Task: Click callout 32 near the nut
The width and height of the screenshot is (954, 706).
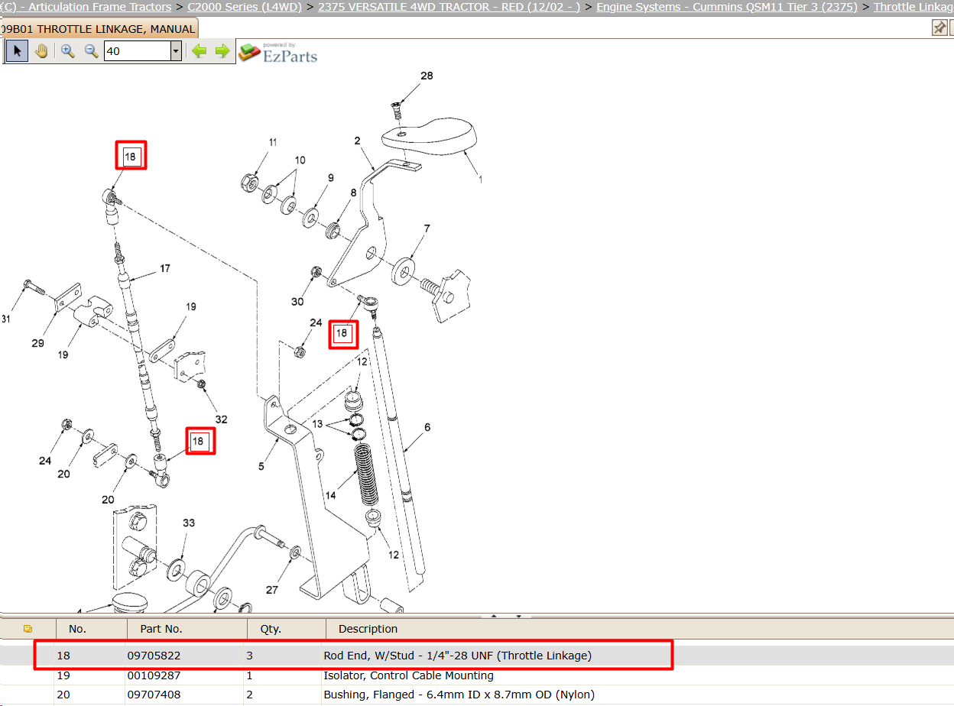Action: point(221,419)
